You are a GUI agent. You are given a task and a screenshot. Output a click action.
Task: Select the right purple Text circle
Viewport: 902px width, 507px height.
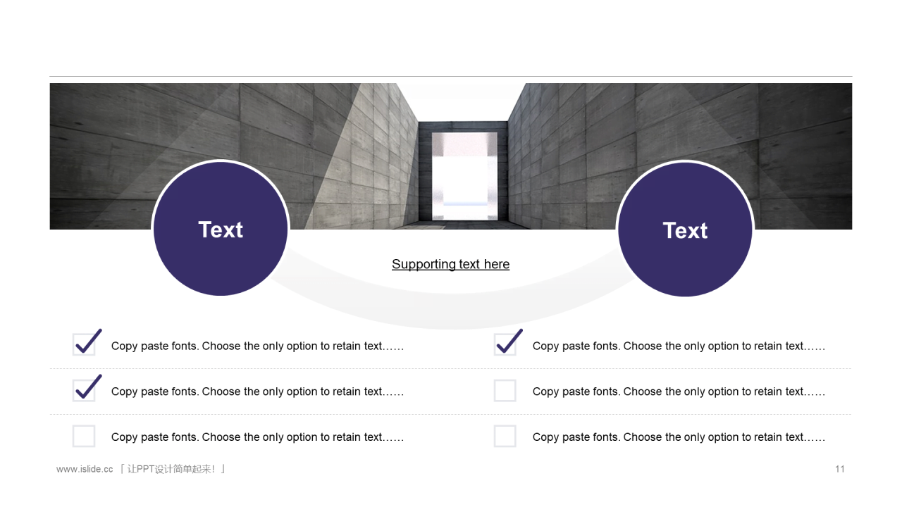[685, 230]
